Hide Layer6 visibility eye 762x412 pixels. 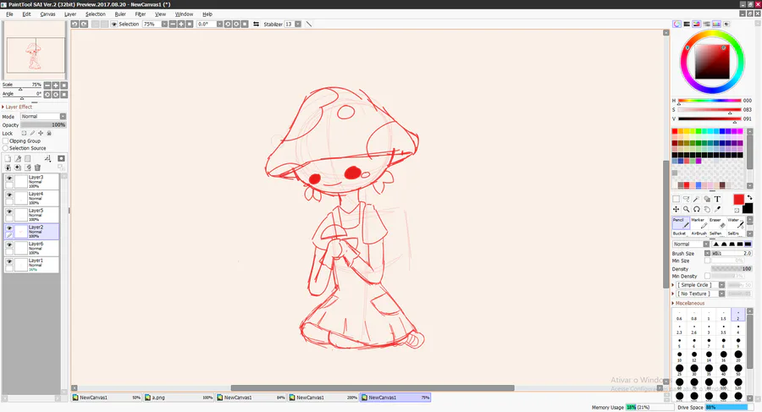pos(9,244)
